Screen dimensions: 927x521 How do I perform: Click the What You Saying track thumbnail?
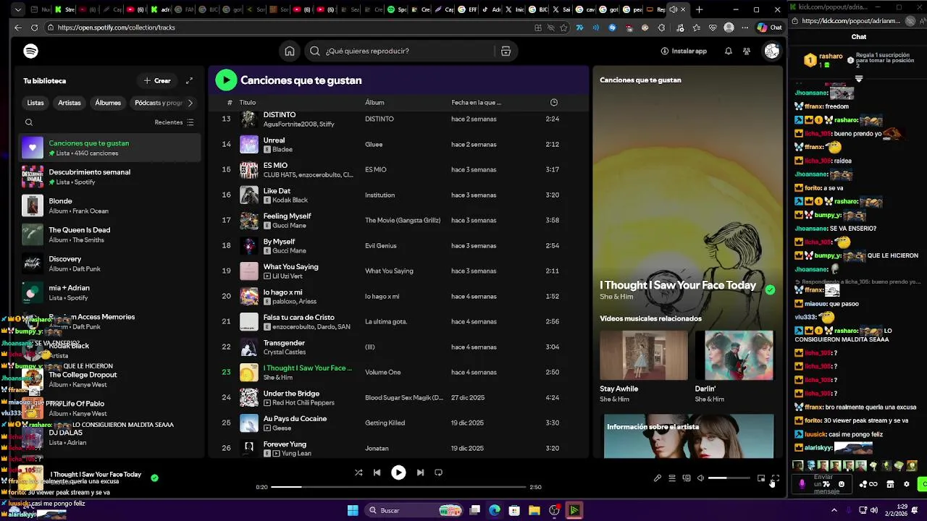pyautogui.click(x=249, y=271)
